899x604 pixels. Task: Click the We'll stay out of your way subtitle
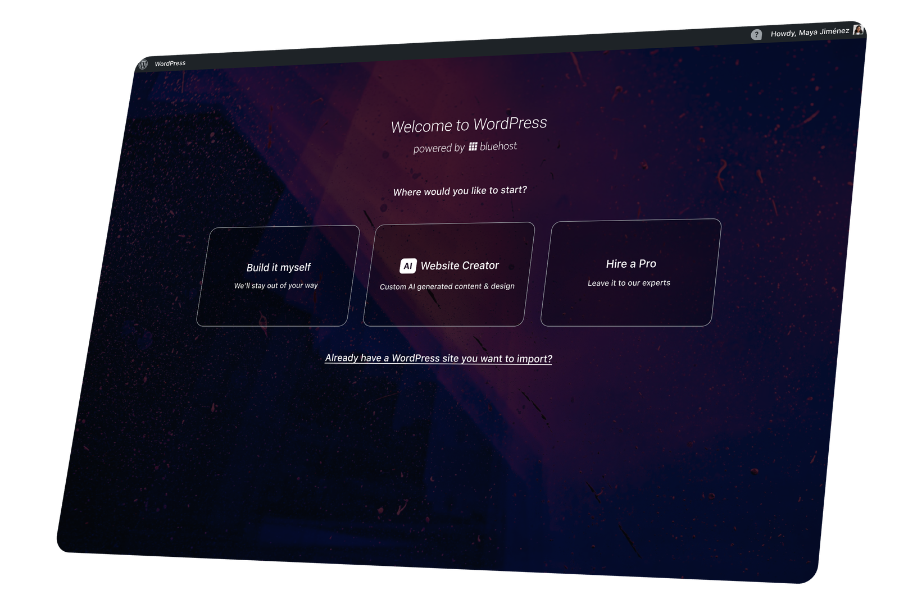276,285
